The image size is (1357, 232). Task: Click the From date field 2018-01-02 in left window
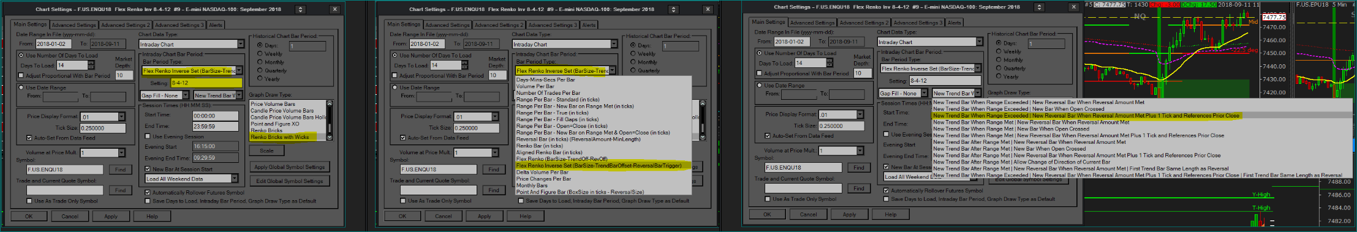[54, 44]
